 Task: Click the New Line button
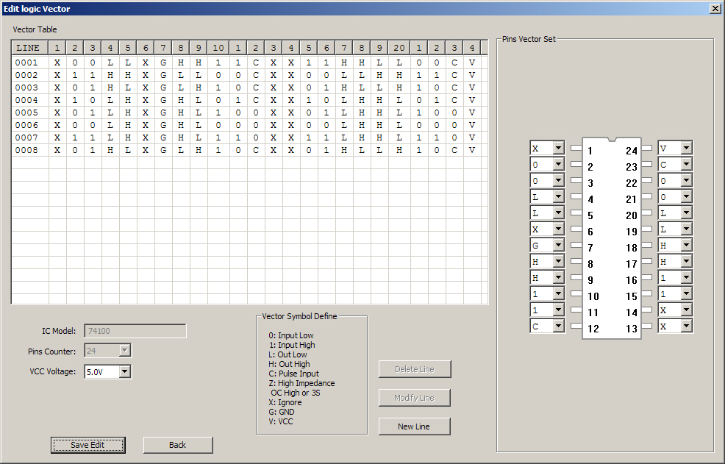pyautogui.click(x=414, y=426)
